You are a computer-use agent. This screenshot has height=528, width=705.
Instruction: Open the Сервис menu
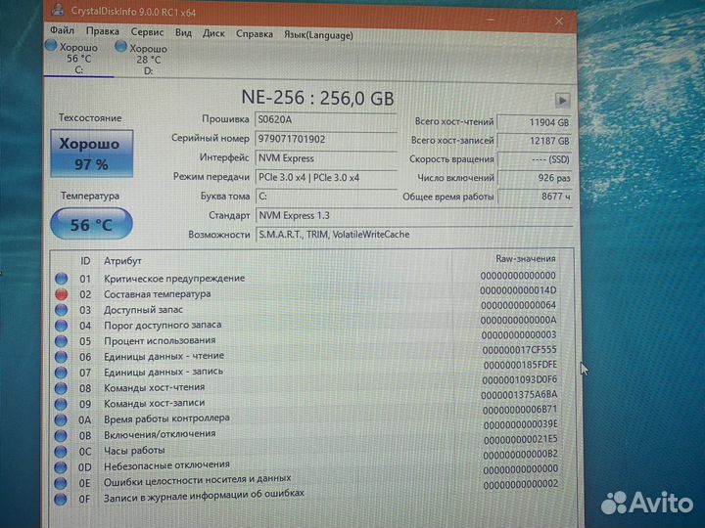pyautogui.click(x=147, y=32)
